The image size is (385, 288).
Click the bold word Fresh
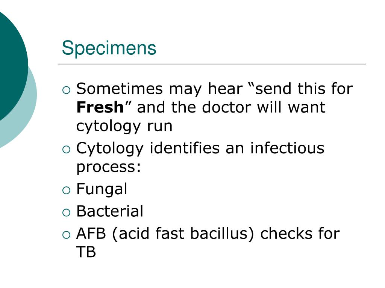click(100, 107)
